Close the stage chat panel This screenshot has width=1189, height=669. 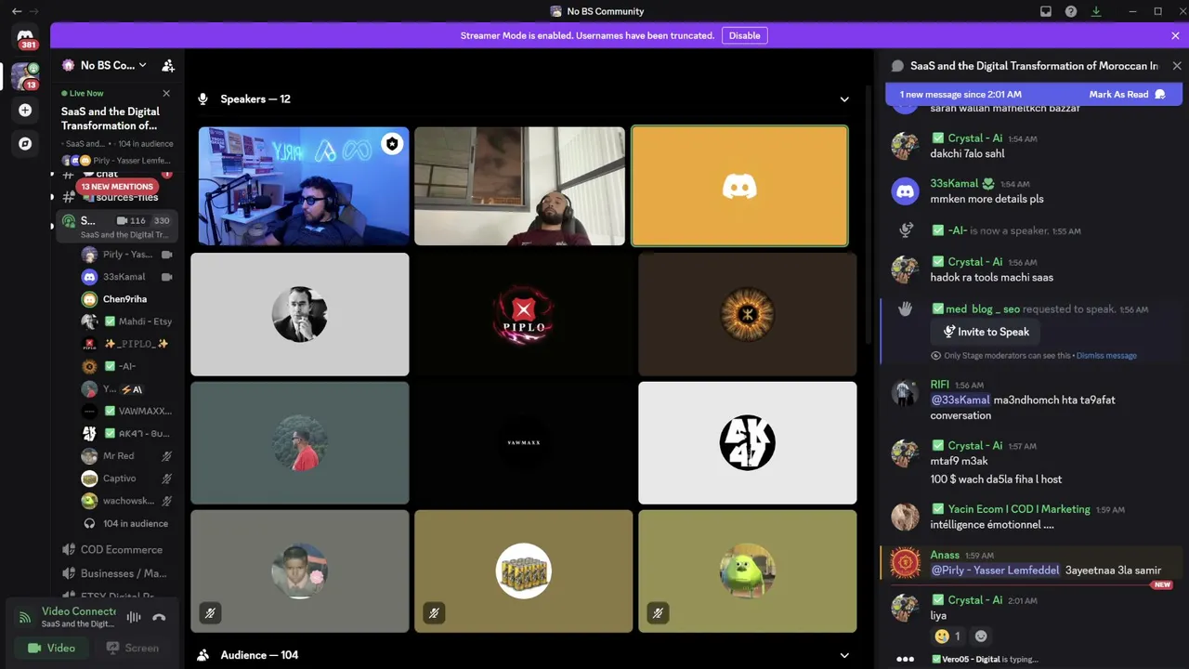(1177, 66)
